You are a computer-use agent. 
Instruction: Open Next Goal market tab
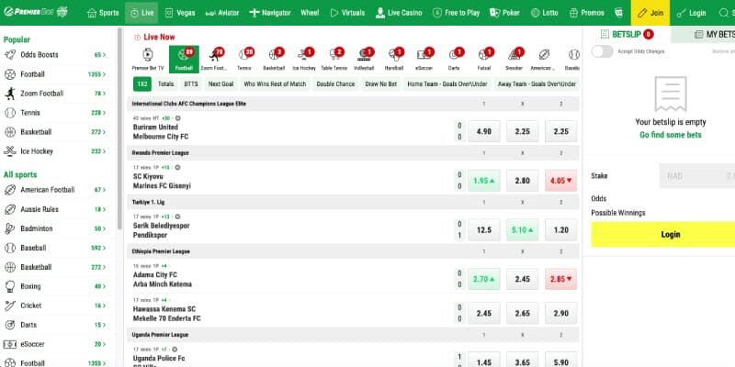click(220, 84)
